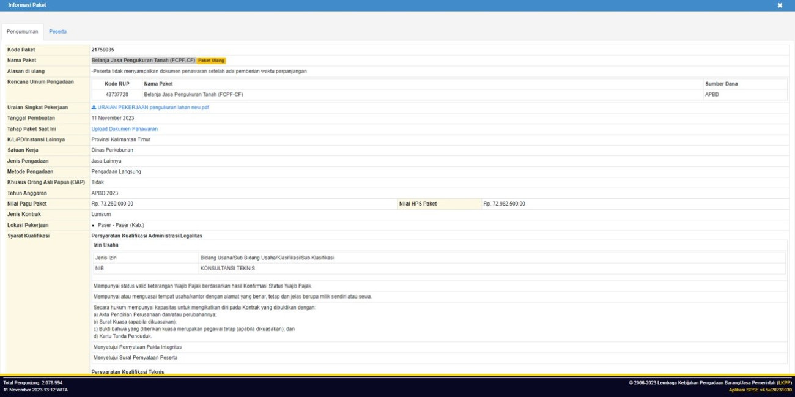Click the Kode RUP column header
795x397 pixels.
(x=117, y=84)
